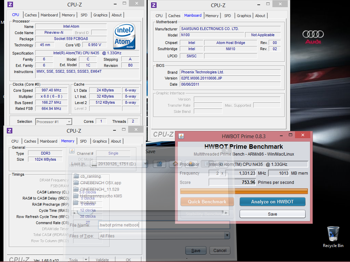Click memory Type value DDR3
This screenshot has height=262, width=350.
(45, 153)
